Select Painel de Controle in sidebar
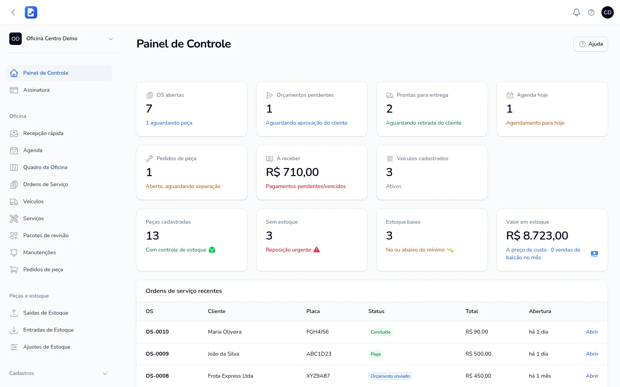Viewport: 620px width, 387px height. click(x=59, y=73)
